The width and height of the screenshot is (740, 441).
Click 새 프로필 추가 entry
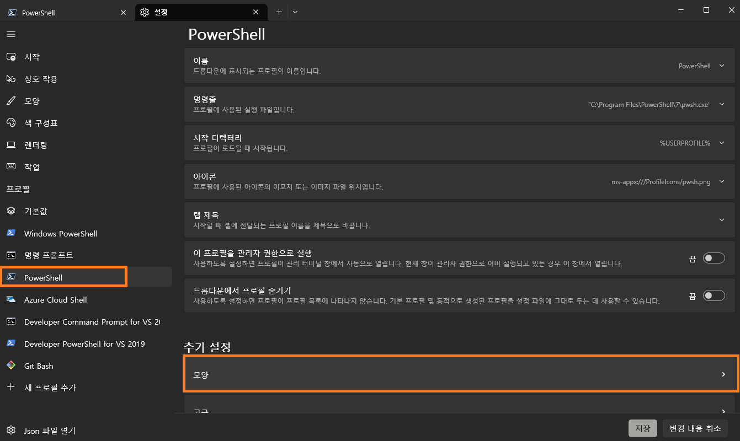(x=87, y=388)
